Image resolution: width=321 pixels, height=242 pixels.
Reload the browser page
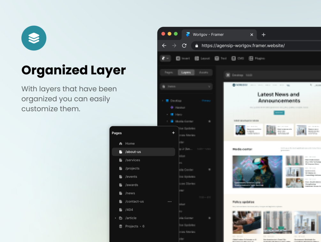[x=184, y=46]
